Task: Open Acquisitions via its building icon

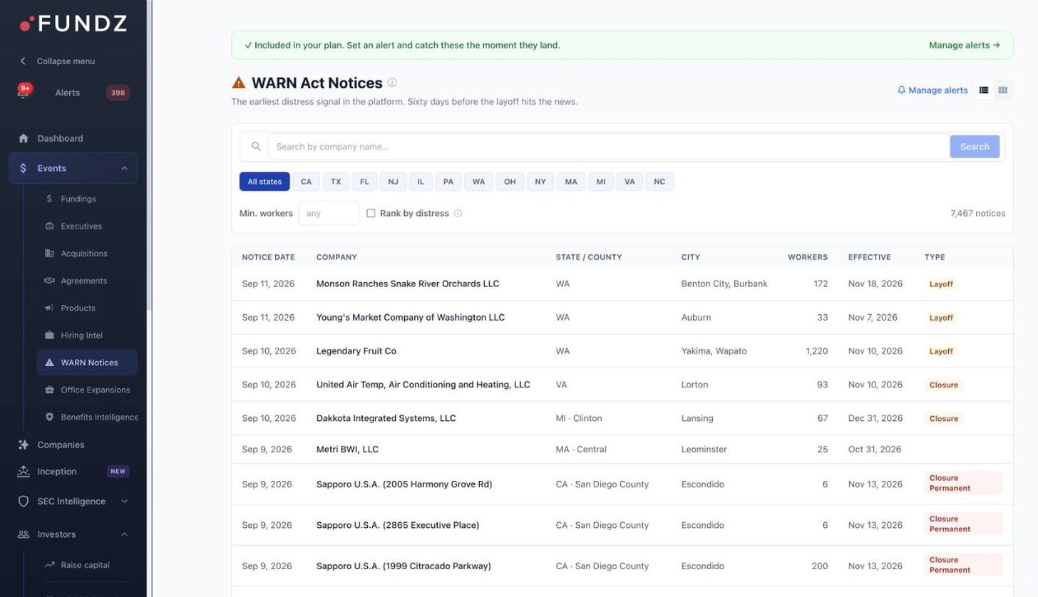Action: pyautogui.click(x=49, y=254)
